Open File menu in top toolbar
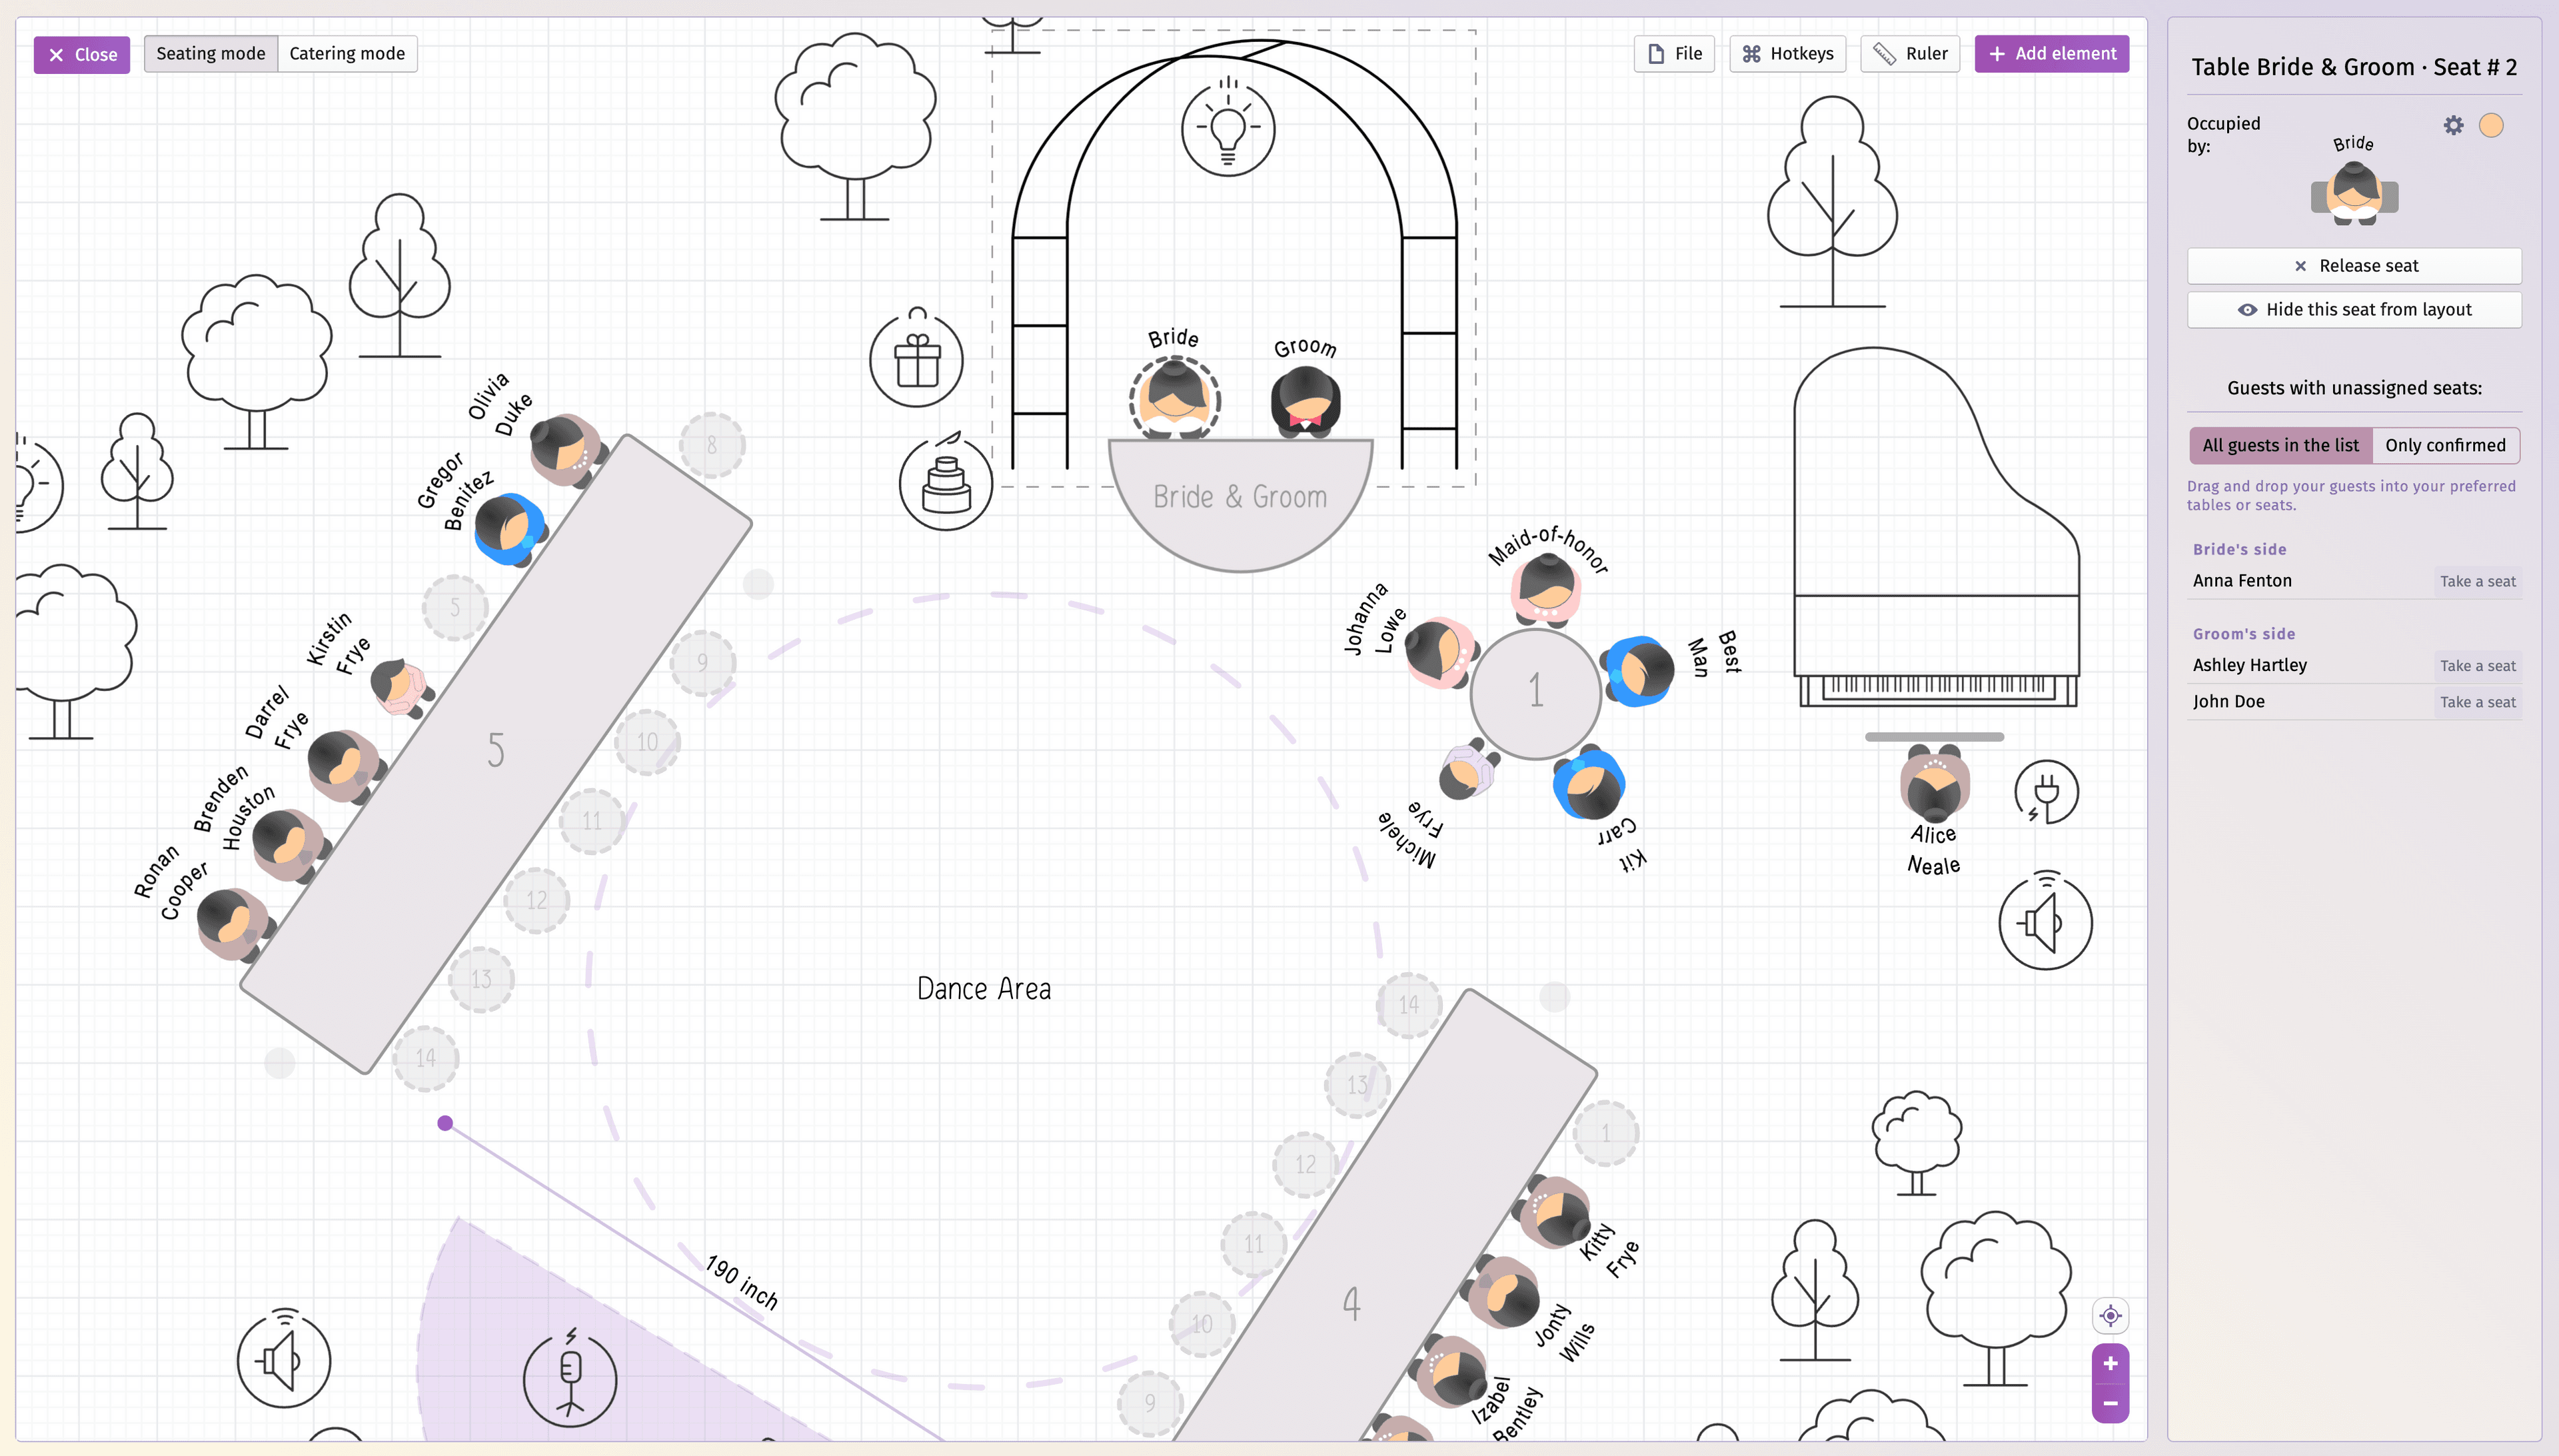The width and height of the screenshot is (2559, 1456). (x=1671, y=53)
